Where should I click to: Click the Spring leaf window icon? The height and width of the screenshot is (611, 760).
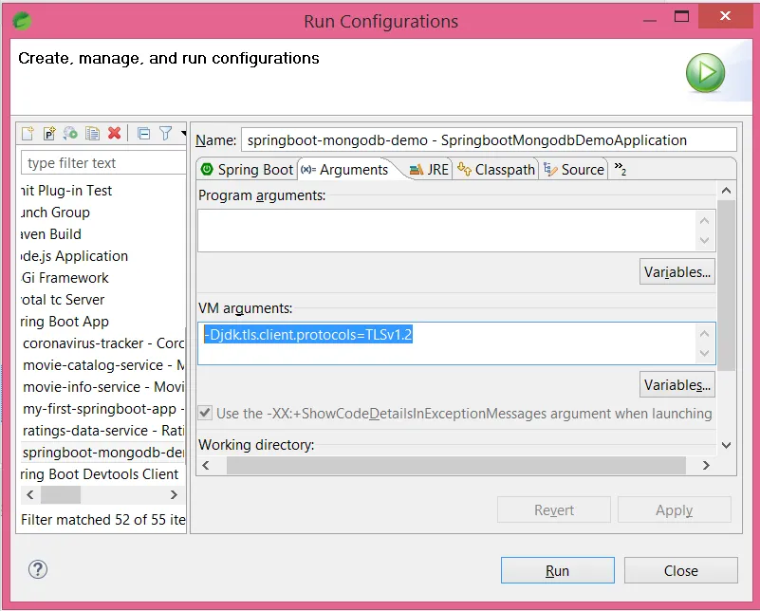point(22,21)
